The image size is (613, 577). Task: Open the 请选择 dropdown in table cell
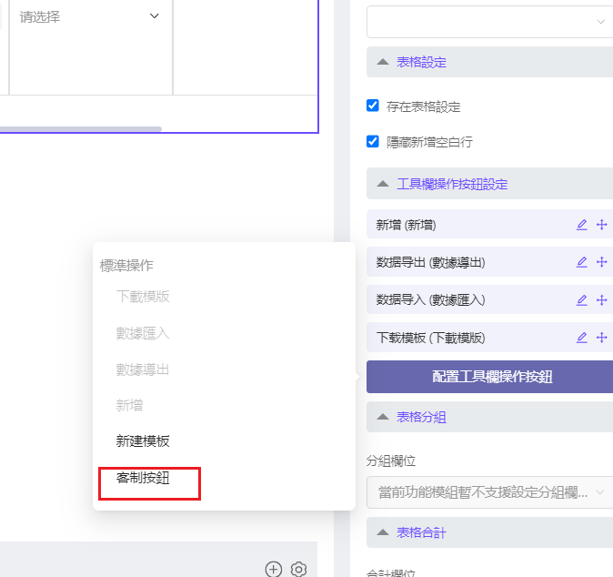[x=90, y=16]
